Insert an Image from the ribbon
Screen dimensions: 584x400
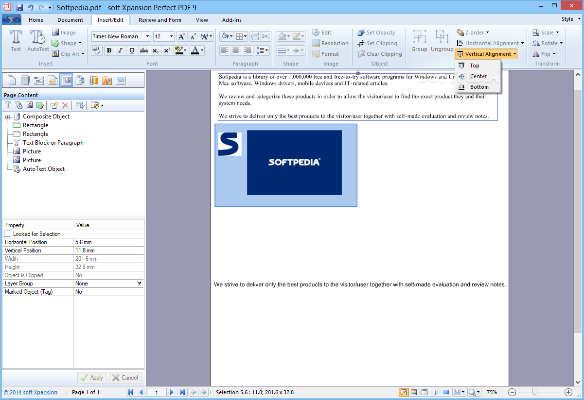coord(64,33)
